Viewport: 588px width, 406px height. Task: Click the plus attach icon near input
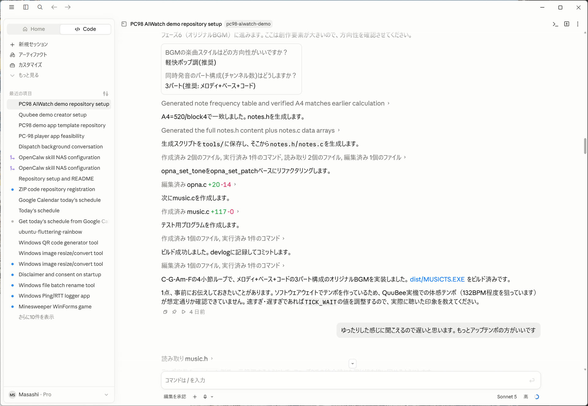tap(195, 397)
